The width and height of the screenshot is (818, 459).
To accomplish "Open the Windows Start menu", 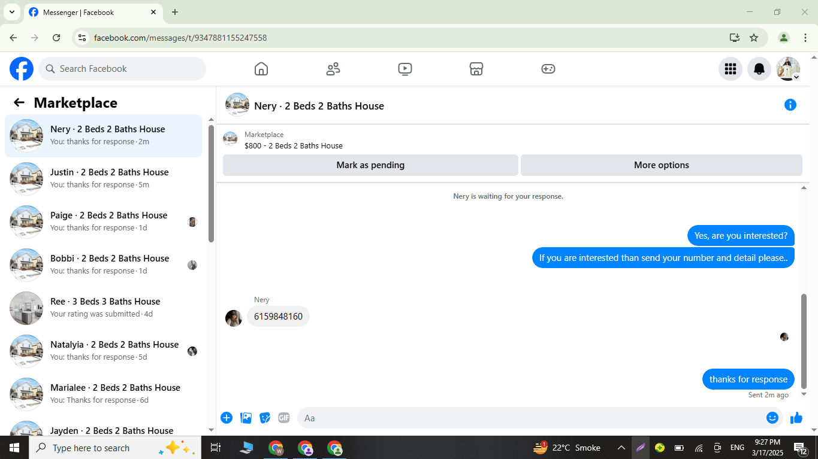I will pyautogui.click(x=14, y=448).
